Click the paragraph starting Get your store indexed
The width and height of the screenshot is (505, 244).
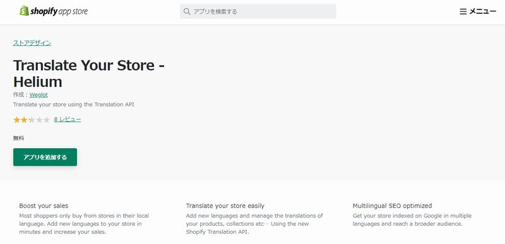point(412,219)
